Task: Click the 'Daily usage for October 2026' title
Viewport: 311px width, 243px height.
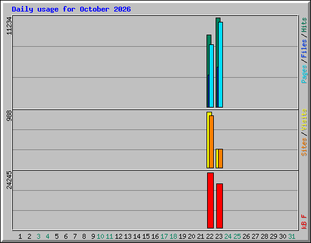Action: click(x=71, y=9)
